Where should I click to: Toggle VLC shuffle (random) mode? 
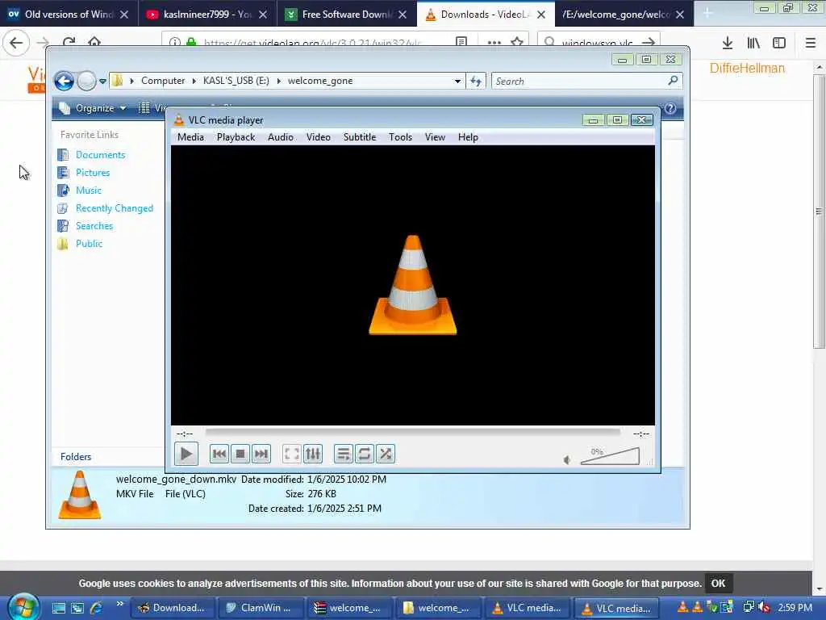pyautogui.click(x=385, y=454)
